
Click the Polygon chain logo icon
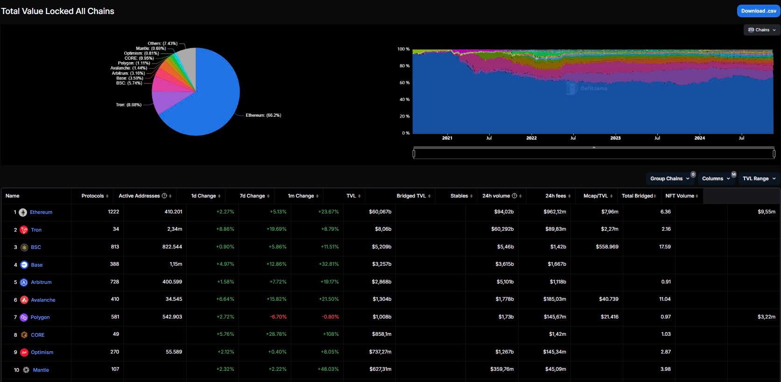click(x=24, y=318)
